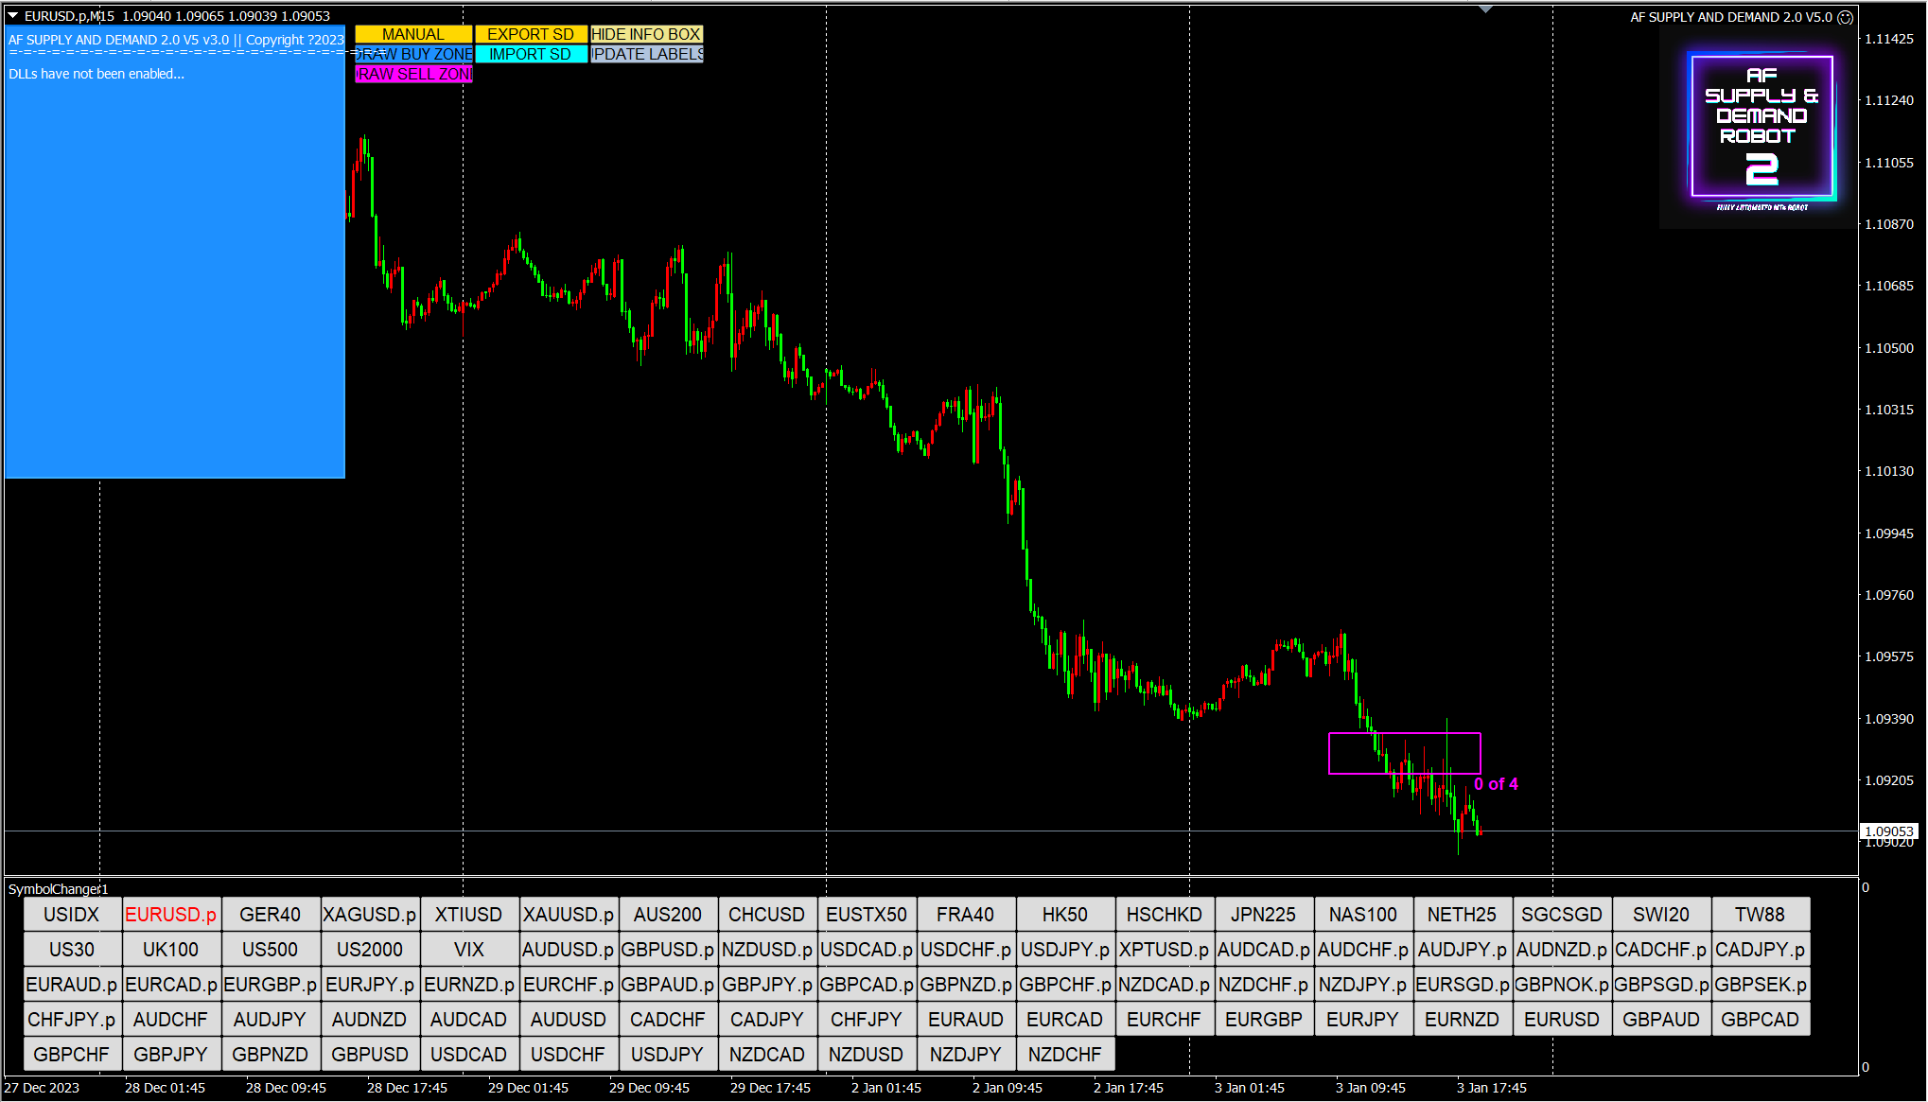Viewport: 1928px width, 1102px height.
Task: Switch chart to NAS100 symbol
Action: point(1362,915)
